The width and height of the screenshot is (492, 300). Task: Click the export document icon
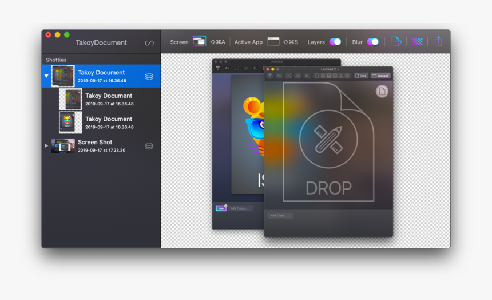coord(396,41)
